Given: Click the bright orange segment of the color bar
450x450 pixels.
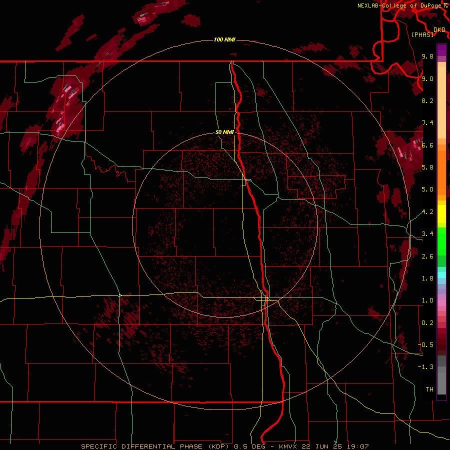Looking at the screenshot, I should tap(441, 172).
